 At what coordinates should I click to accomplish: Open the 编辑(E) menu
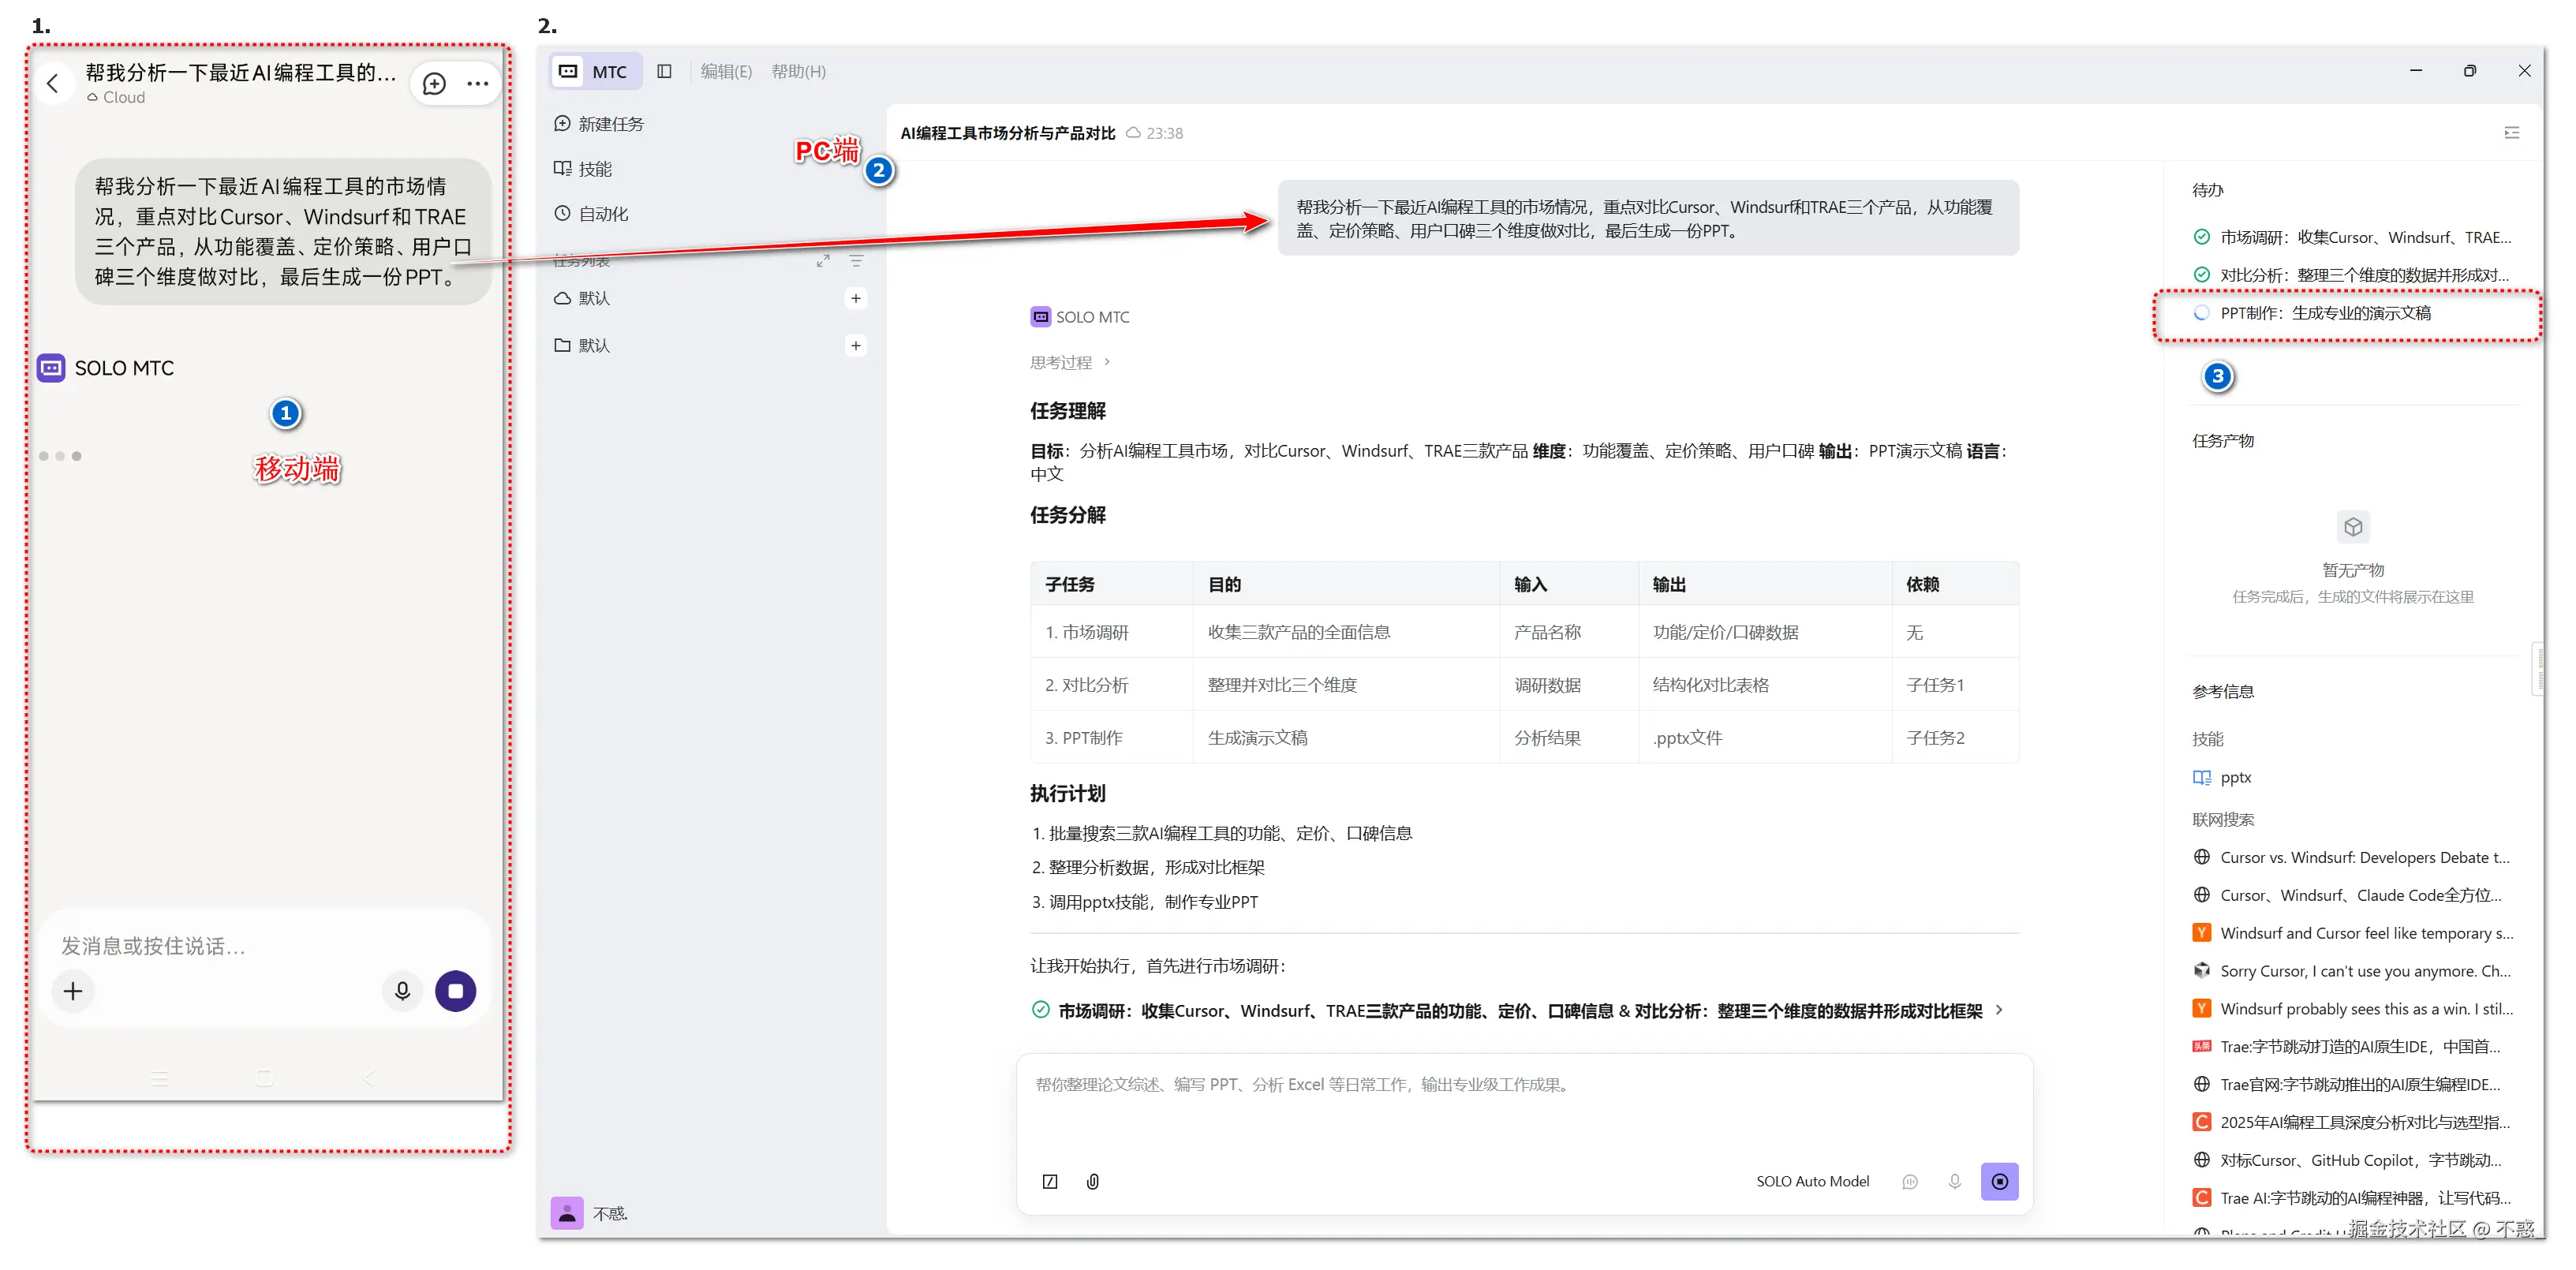point(726,72)
